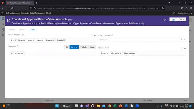Remove the Import request type chip
This screenshot has width=194, height=109.
[x=108, y=53]
